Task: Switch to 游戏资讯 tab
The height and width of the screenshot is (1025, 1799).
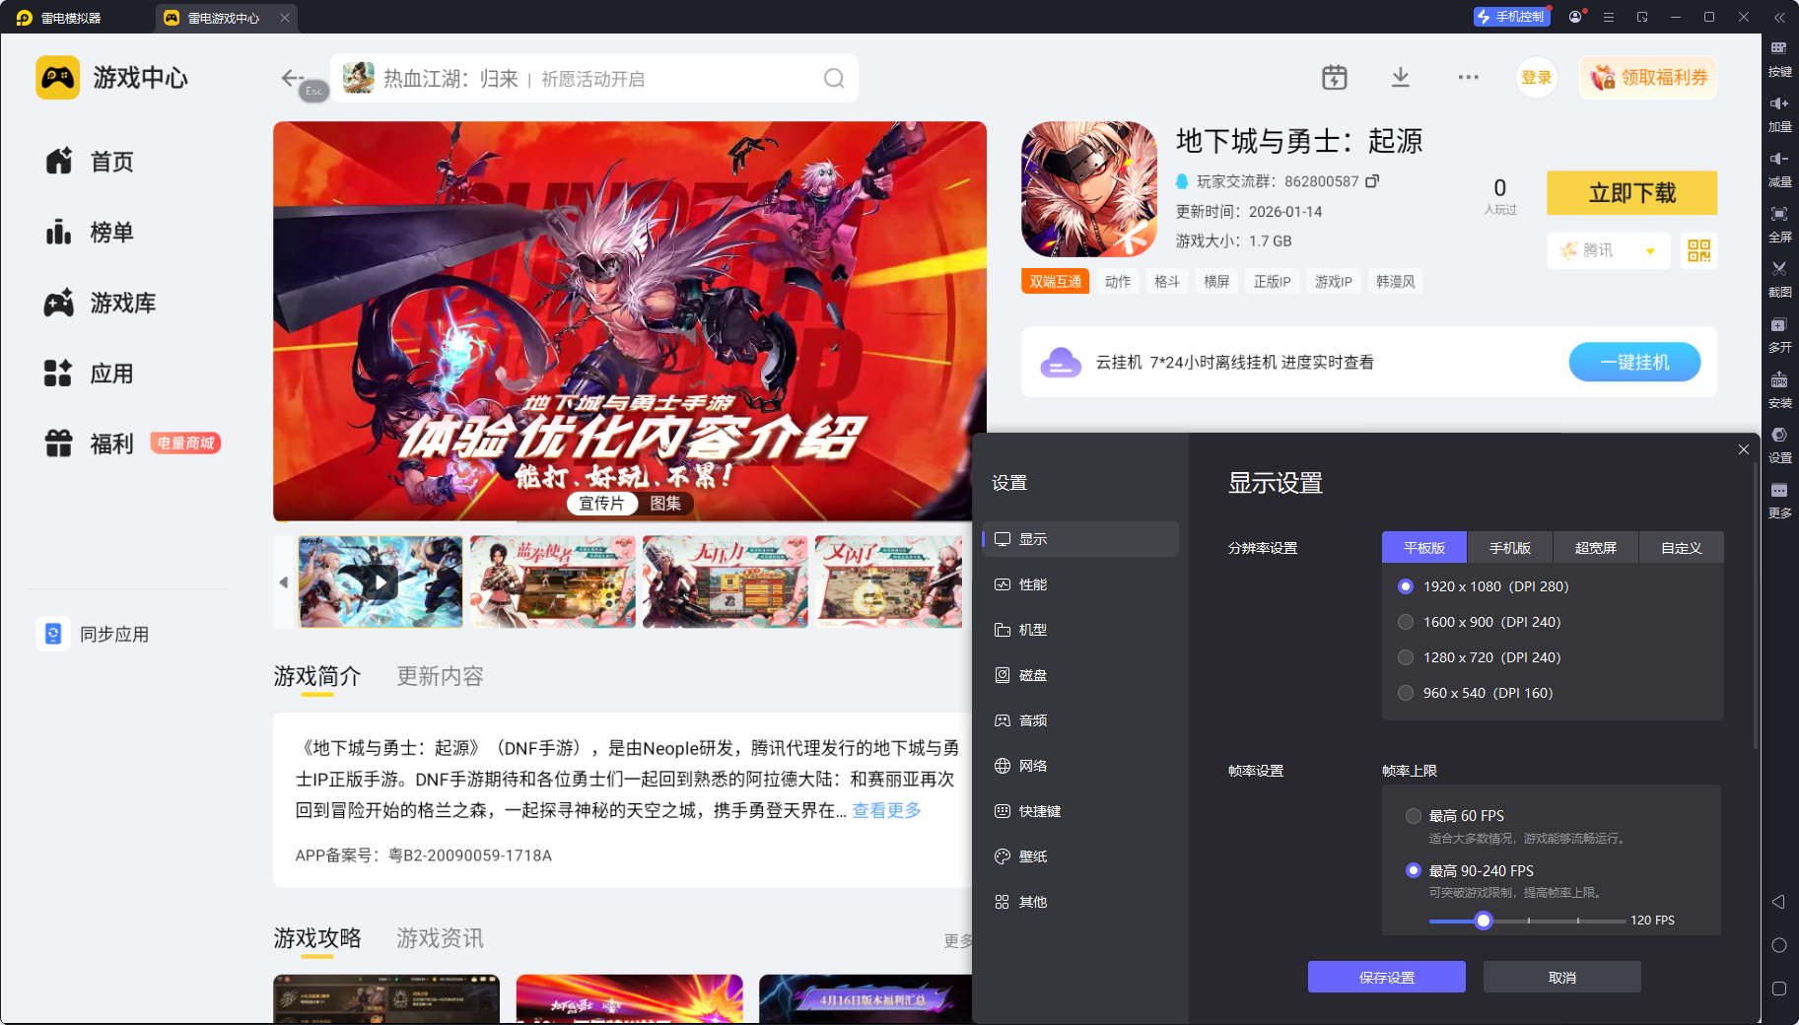Action: [x=440, y=938]
